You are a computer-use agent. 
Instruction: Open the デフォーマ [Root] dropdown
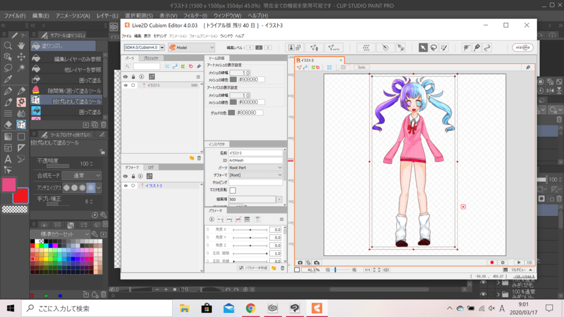(256, 175)
